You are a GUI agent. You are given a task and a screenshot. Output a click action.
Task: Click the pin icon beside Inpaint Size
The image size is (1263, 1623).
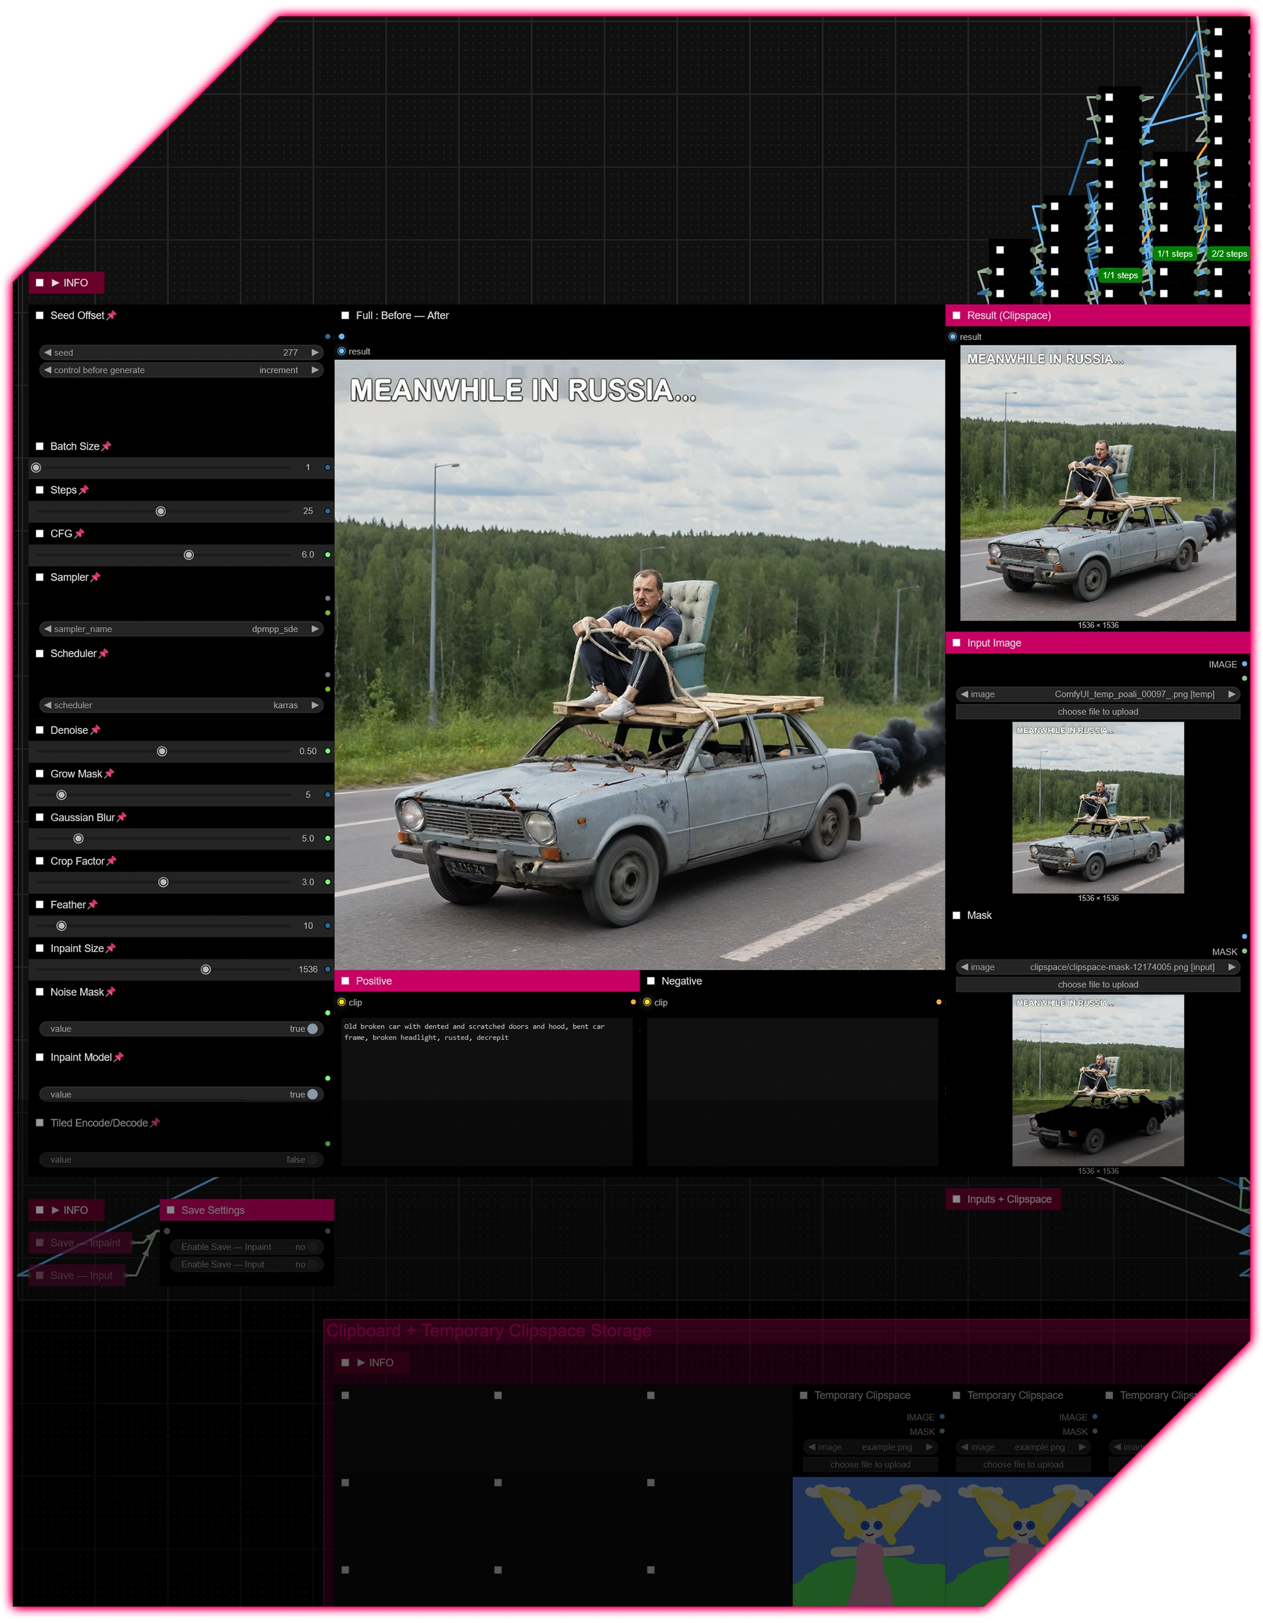coord(111,948)
